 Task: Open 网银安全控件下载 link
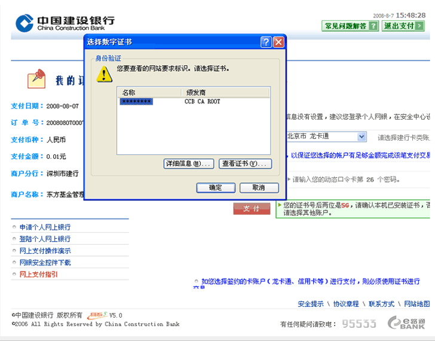(45, 263)
